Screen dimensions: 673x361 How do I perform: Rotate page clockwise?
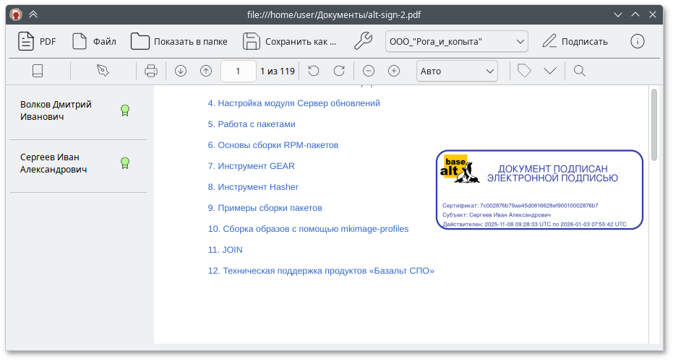(339, 71)
